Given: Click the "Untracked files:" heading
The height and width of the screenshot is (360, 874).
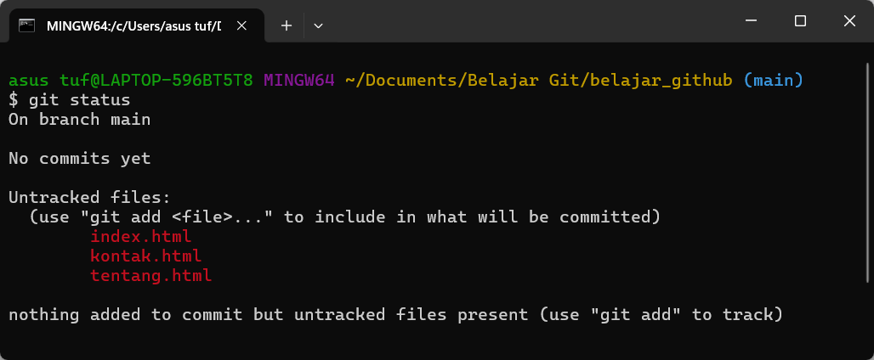Looking at the screenshot, I should (89, 198).
